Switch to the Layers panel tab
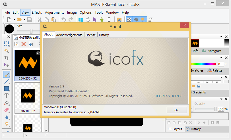This screenshot has height=140, width=231. 175,129
